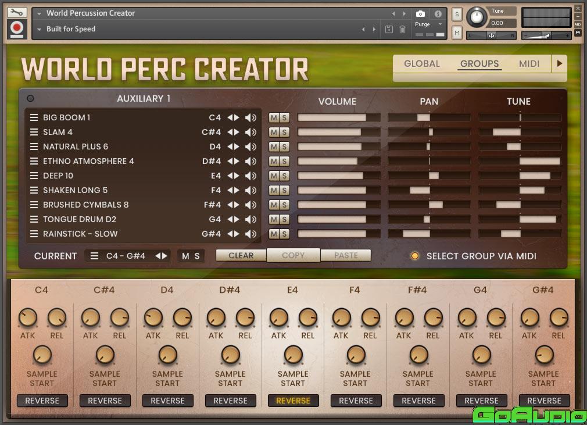Expand the Built for Speed snapshot dropdown
The width and height of the screenshot is (587, 425).
(40, 29)
